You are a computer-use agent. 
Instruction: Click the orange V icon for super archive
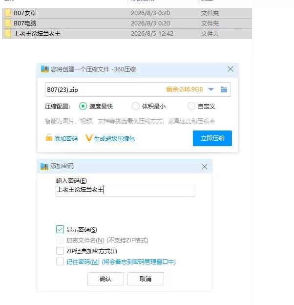[88, 138]
